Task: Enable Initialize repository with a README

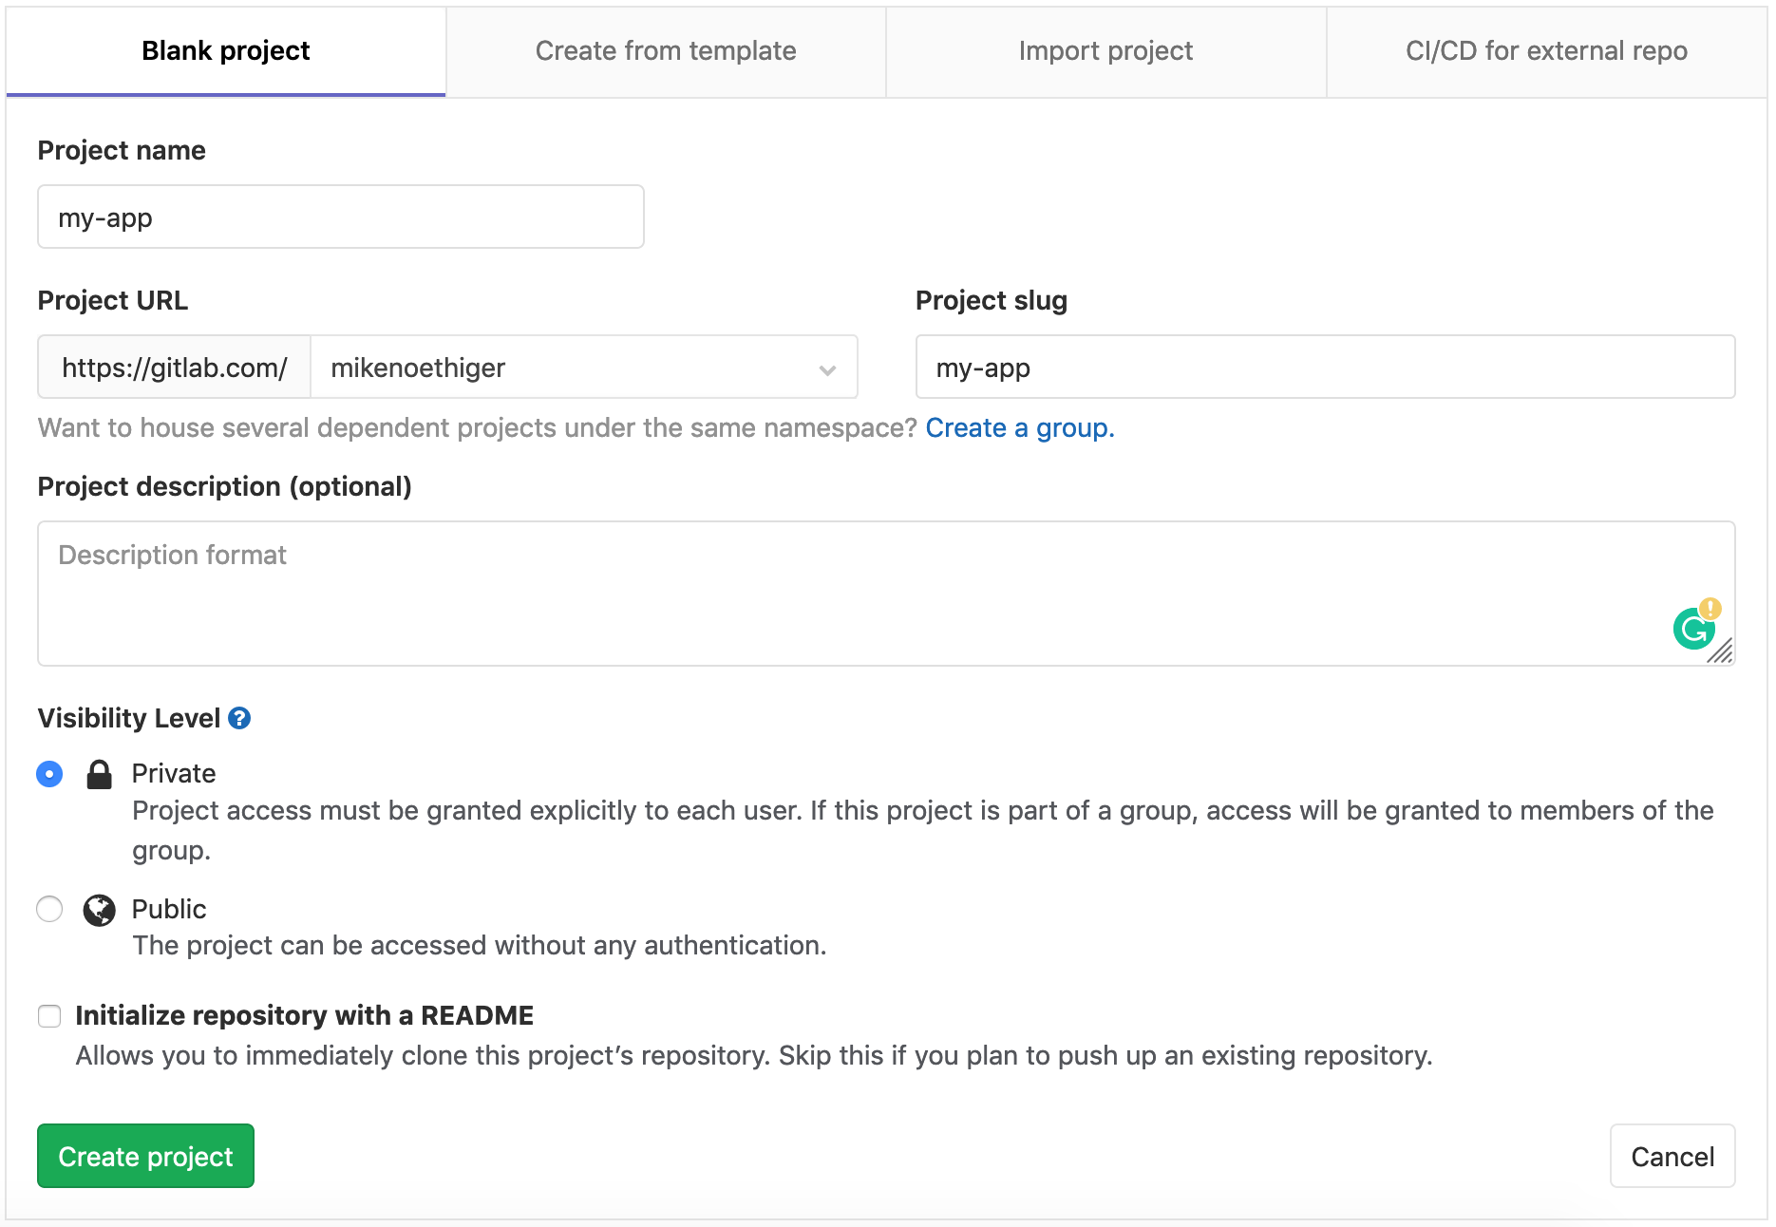Action: pos(48,1016)
